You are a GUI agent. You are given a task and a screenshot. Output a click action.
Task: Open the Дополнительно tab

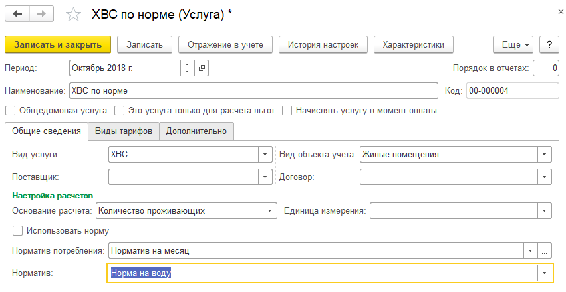(x=196, y=131)
